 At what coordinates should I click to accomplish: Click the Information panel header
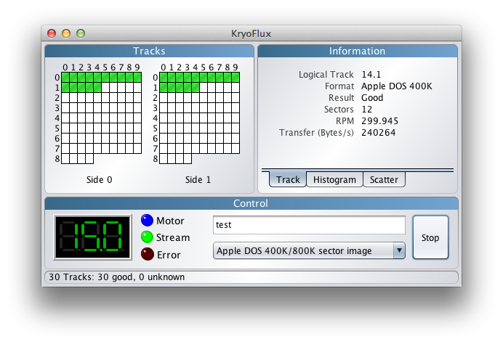[x=358, y=51]
